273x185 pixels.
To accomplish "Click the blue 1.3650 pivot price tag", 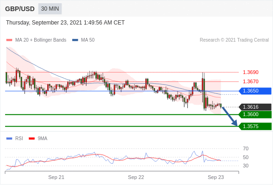I will point(255,91).
